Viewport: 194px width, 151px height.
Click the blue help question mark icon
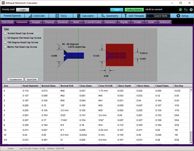[x=191, y=10]
